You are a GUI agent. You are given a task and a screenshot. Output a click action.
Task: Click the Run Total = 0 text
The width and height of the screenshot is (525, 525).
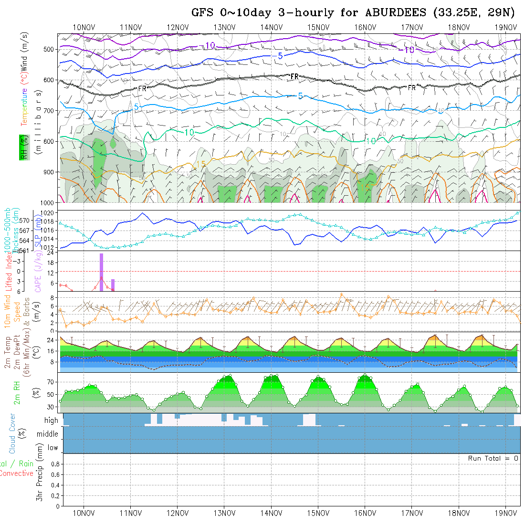493,458
